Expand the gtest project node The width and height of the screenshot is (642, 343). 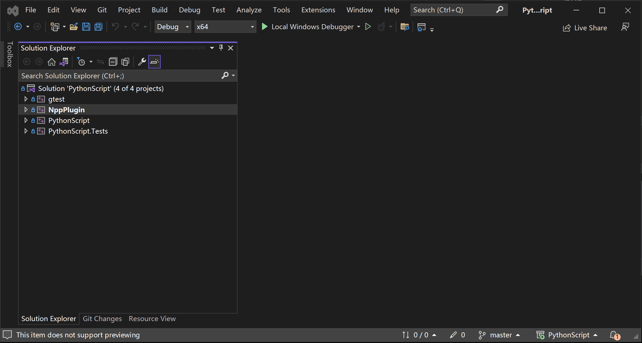click(x=26, y=99)
